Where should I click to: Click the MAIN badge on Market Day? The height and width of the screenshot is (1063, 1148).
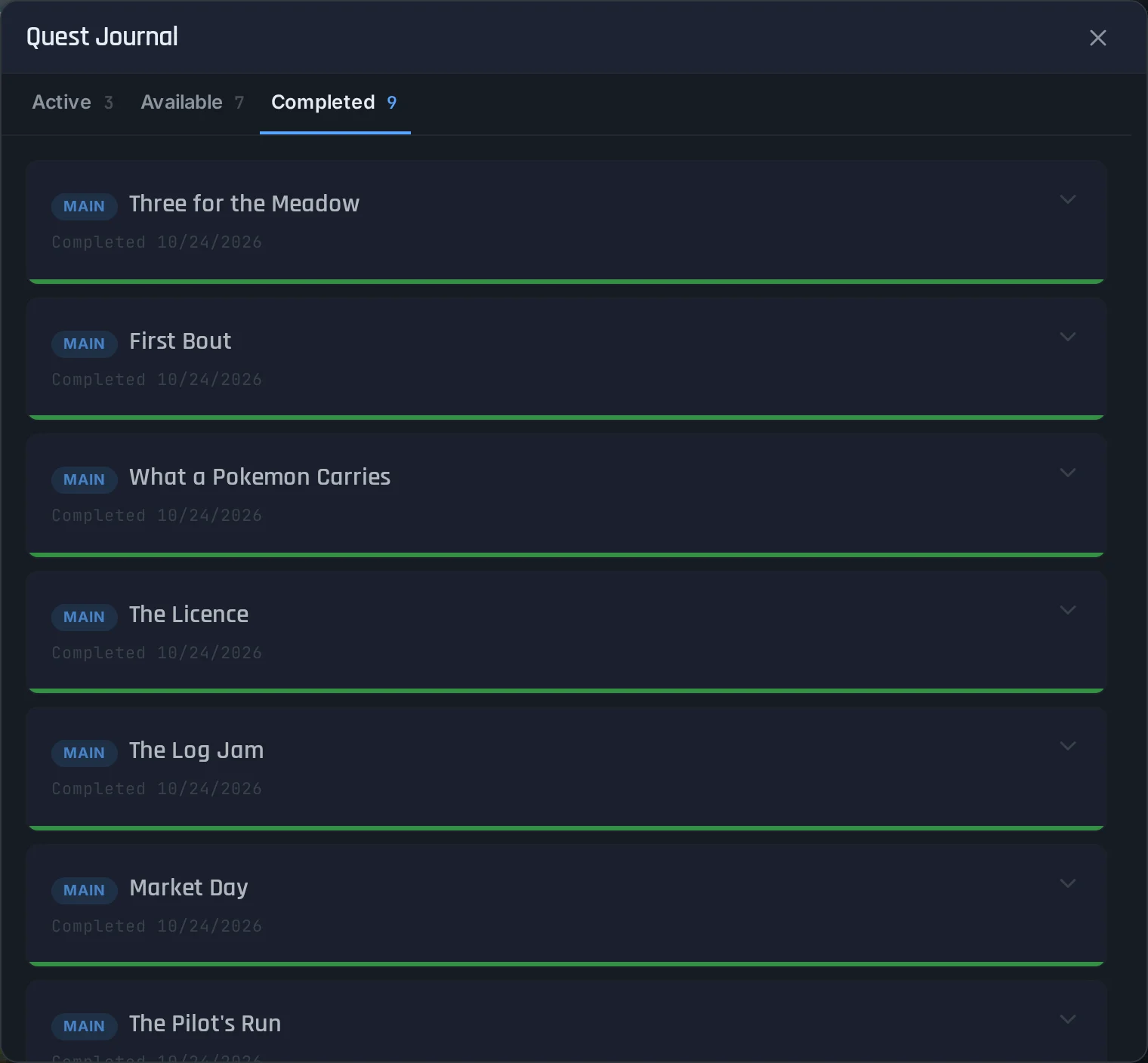(84, 890)
